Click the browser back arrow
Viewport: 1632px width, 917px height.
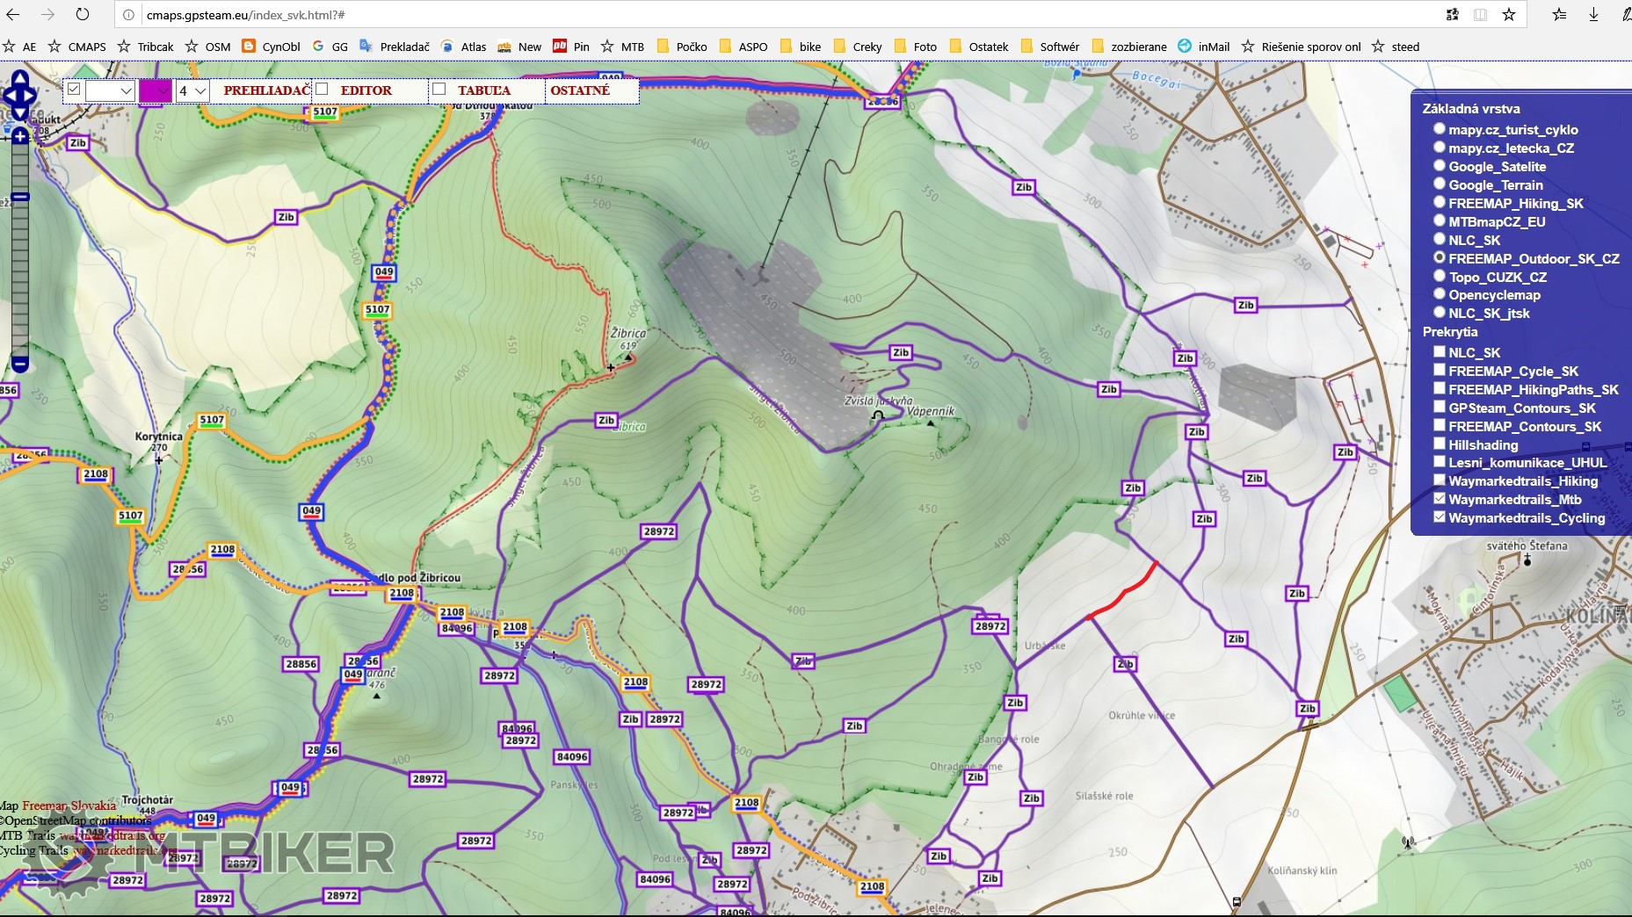click(x=13, y=15)
